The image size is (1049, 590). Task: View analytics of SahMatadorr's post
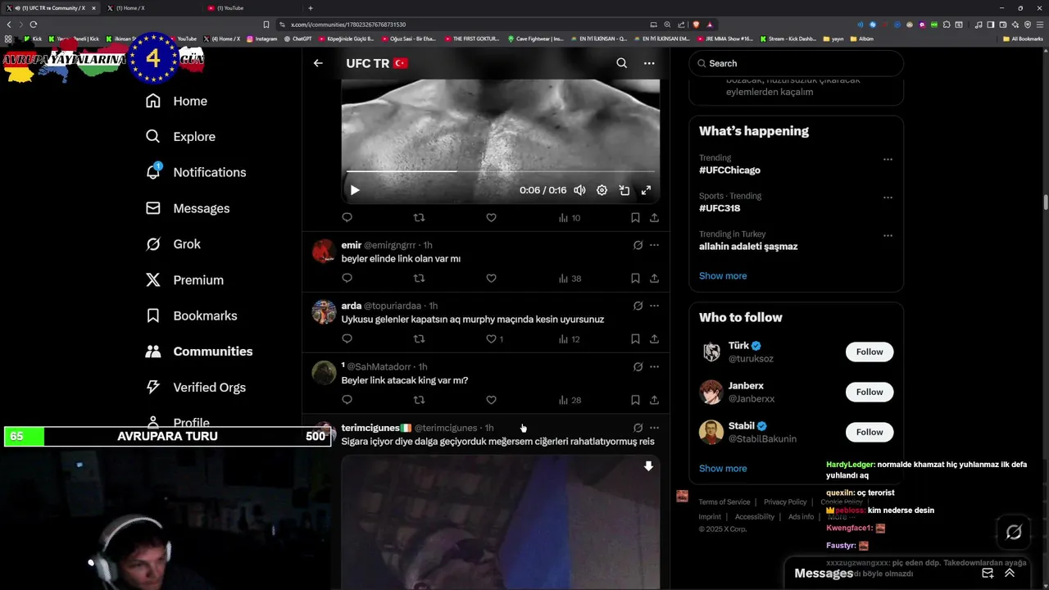pos(570,400)
